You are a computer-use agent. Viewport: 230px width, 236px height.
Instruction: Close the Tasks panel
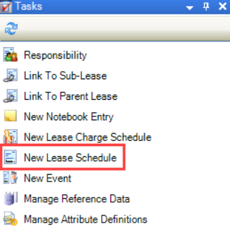(222, 6)
